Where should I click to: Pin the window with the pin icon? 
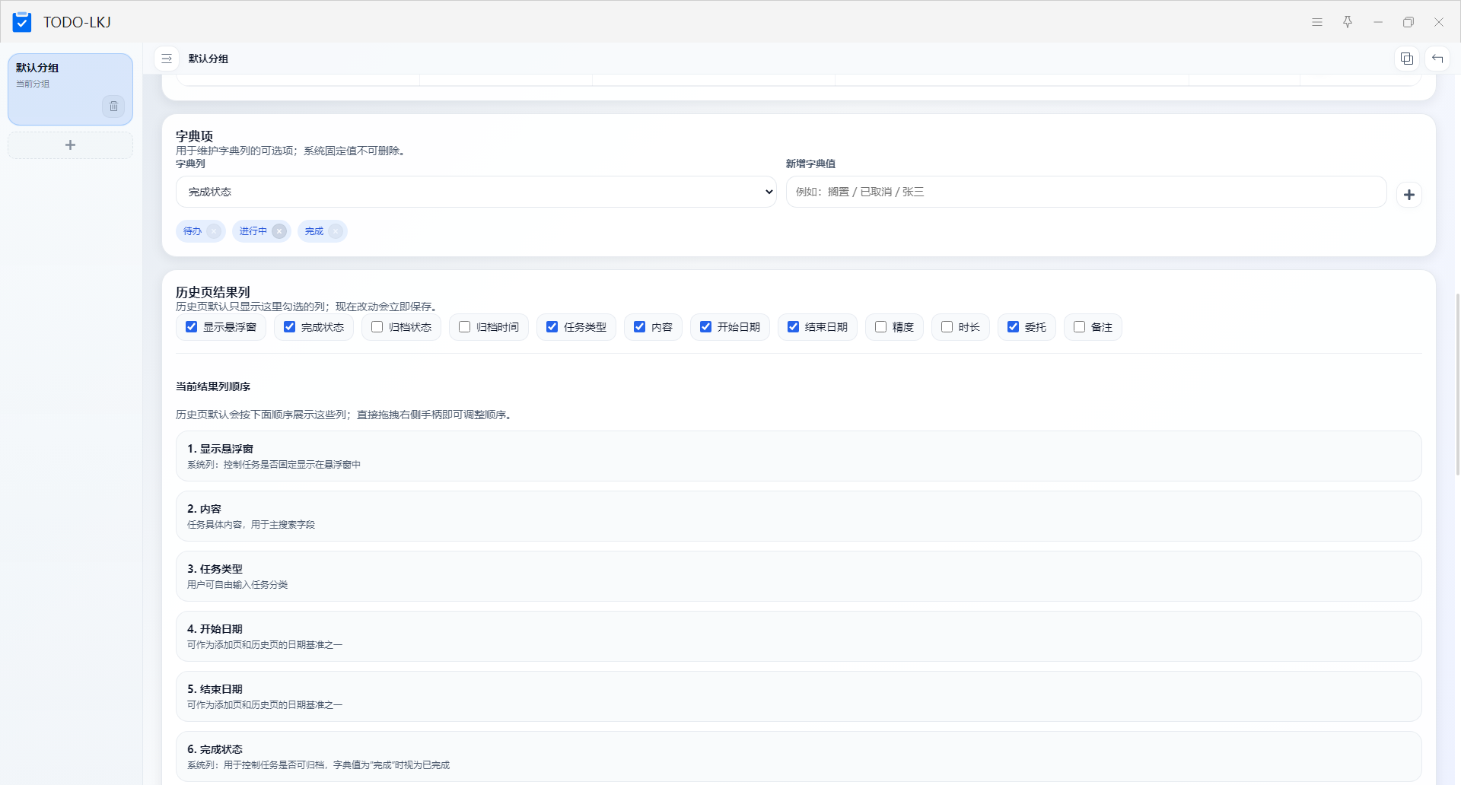tap(1348, 22)
